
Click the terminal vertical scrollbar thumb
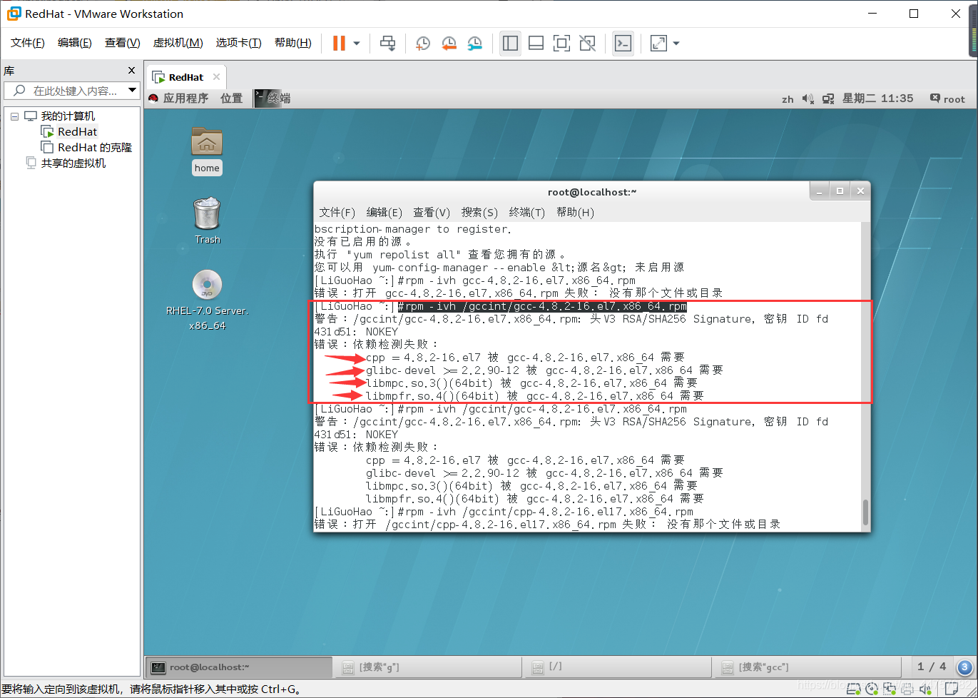click(866, 512)
